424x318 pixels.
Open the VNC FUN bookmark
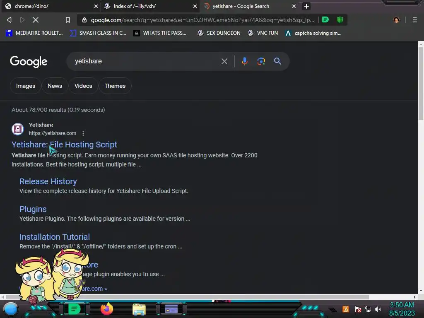263,33
